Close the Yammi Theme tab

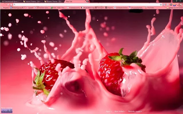(x=42, y=1)
